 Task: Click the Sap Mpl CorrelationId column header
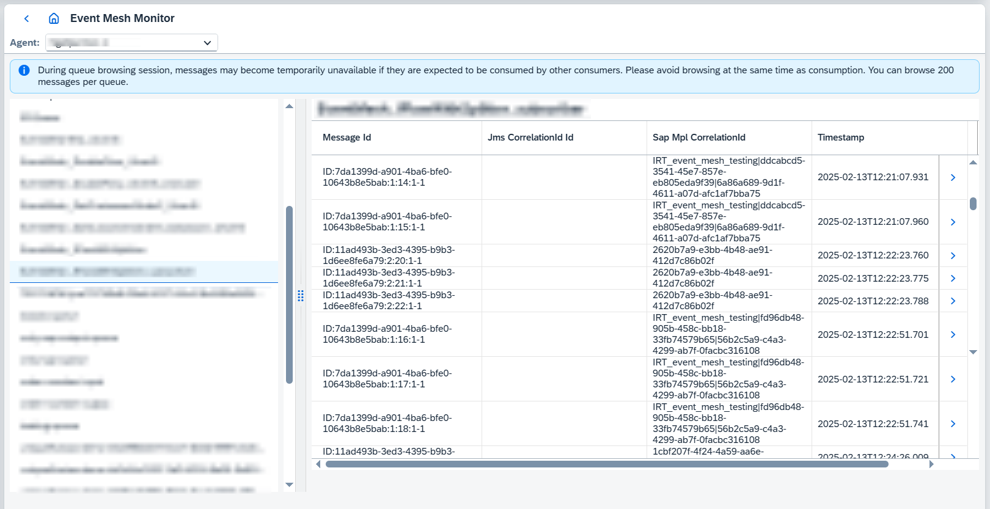729,137
